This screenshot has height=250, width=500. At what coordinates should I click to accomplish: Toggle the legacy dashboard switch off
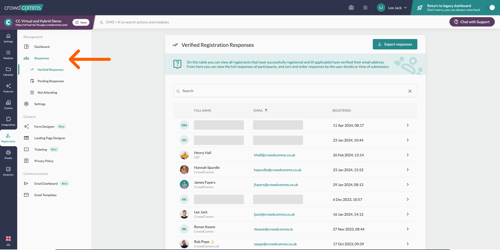pyautogui.click(x=490, y=8)
